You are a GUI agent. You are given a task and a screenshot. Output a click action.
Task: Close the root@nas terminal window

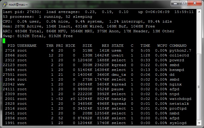click(x=195, y=3)
